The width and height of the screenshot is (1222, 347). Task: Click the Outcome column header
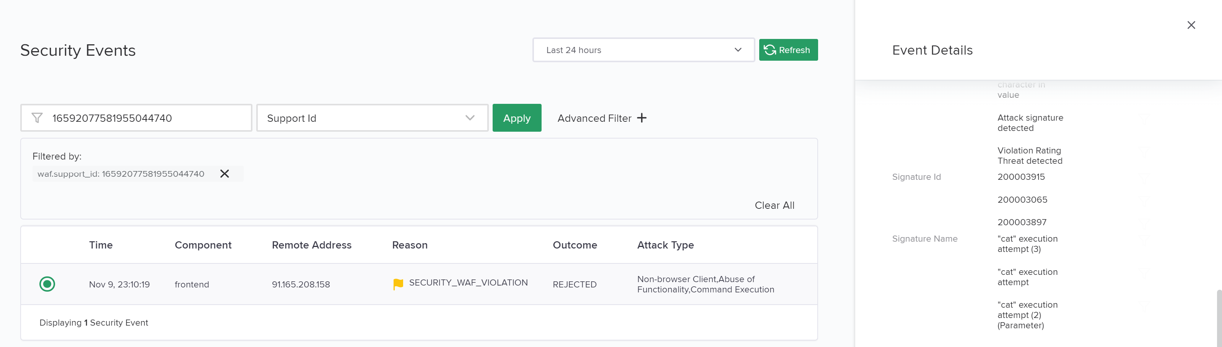click(x=575, y=245)
